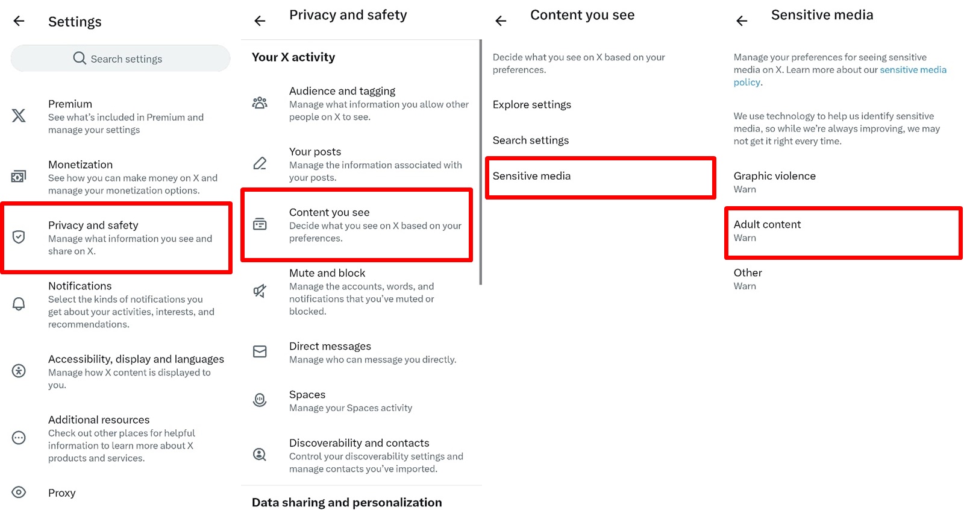Select Sensitive media under Content you see
The width and height of the screenshot is (964, 510).
coord(599,176)
